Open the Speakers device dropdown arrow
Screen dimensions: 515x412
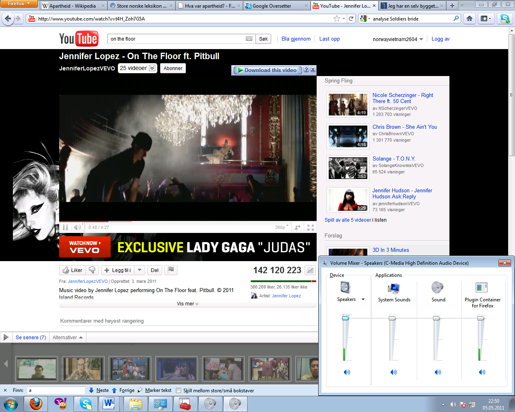tap(363, 299)
